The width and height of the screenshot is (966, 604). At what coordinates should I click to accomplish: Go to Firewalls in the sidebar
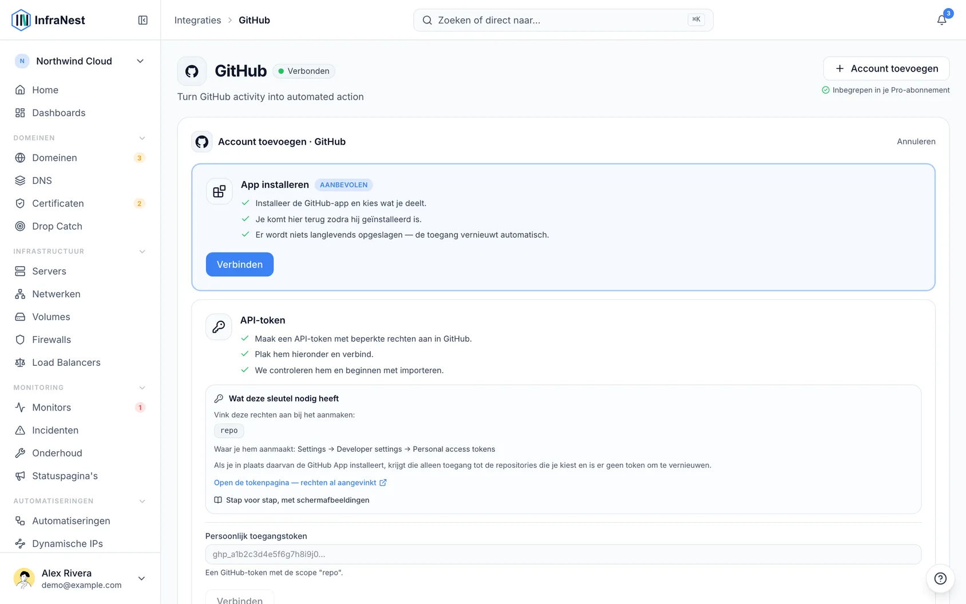pyautogui.click(x=80, y=339)
